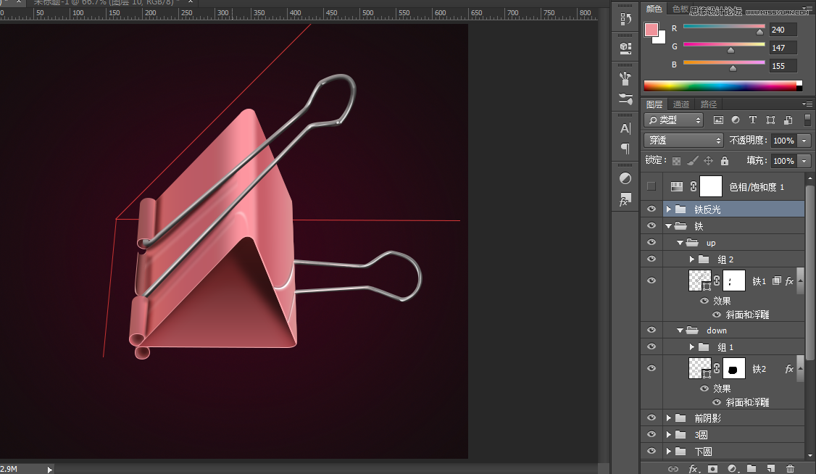Delete layer trash icon
816x474 pixels.
[790, 469]
